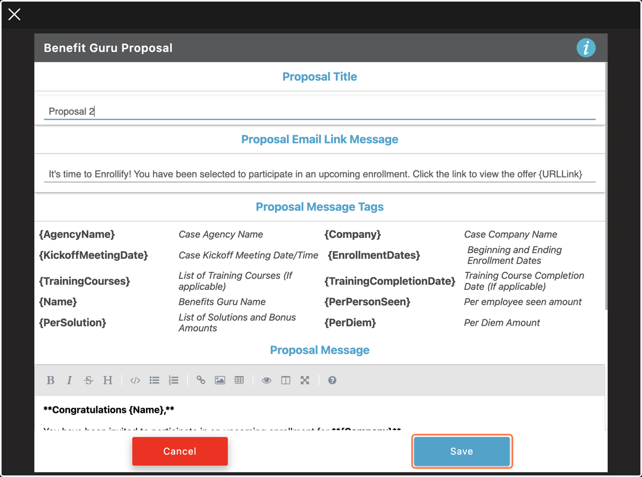Click the 'Proposal Message Tags' heading

coord(319,207)
